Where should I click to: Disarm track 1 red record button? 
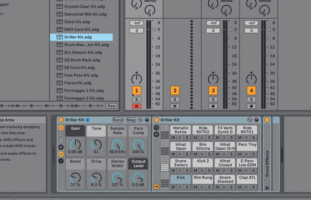137,106
